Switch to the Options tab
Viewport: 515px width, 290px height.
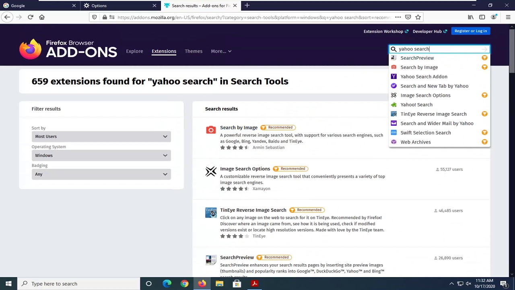click(120, 6)
